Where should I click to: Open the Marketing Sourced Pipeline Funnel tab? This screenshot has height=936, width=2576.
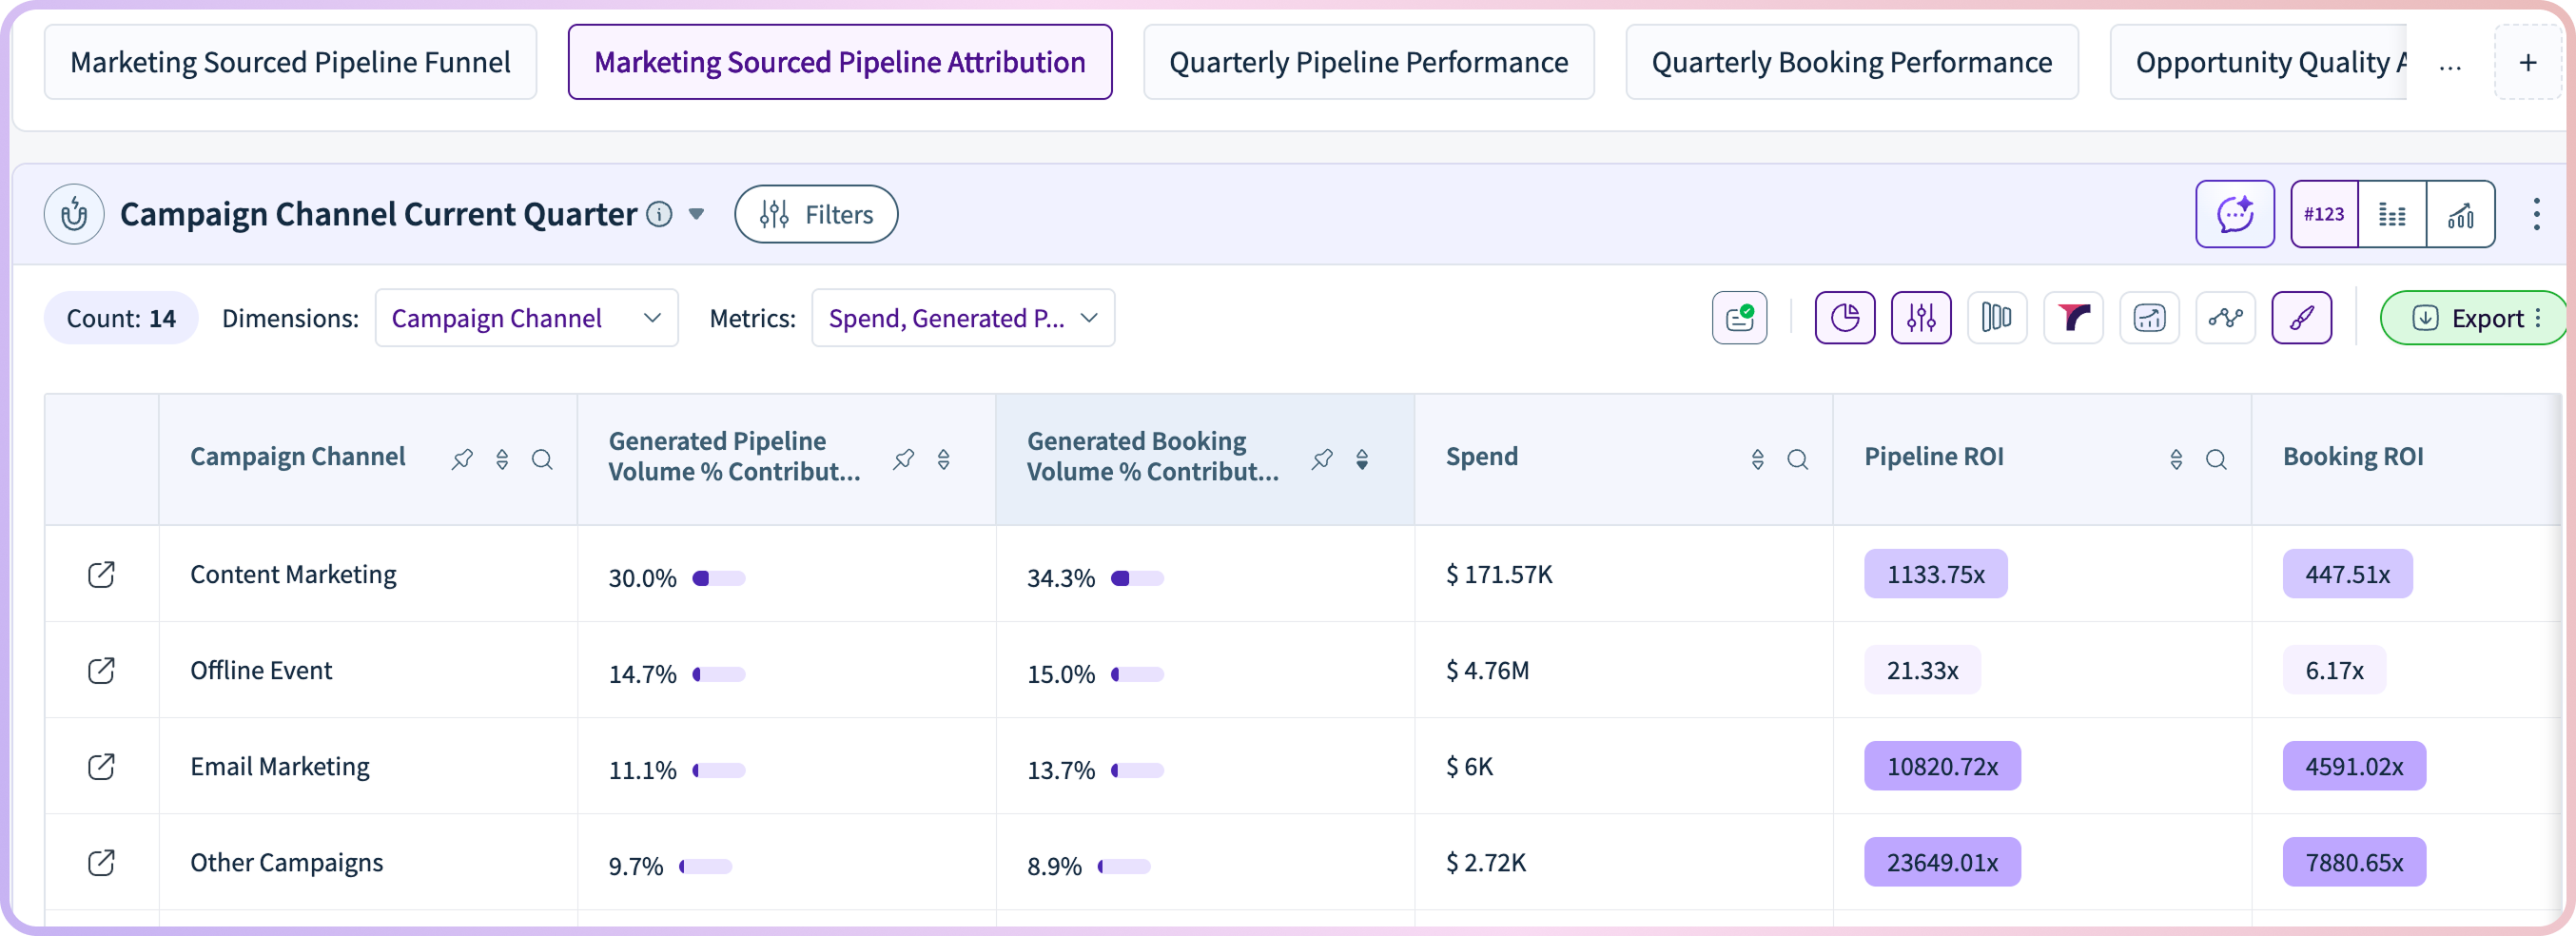[x=290, y=62]
